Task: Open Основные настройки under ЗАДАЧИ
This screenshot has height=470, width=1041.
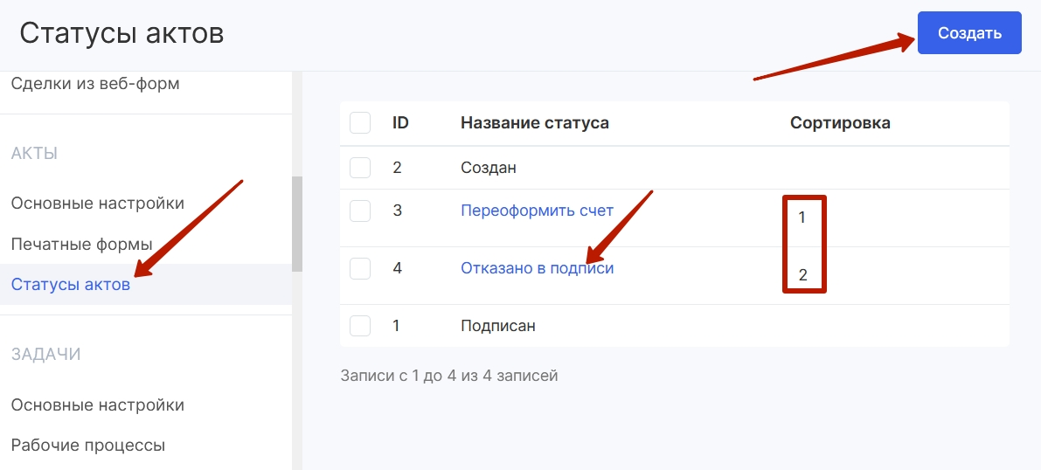Action: [x=98, y=404]
